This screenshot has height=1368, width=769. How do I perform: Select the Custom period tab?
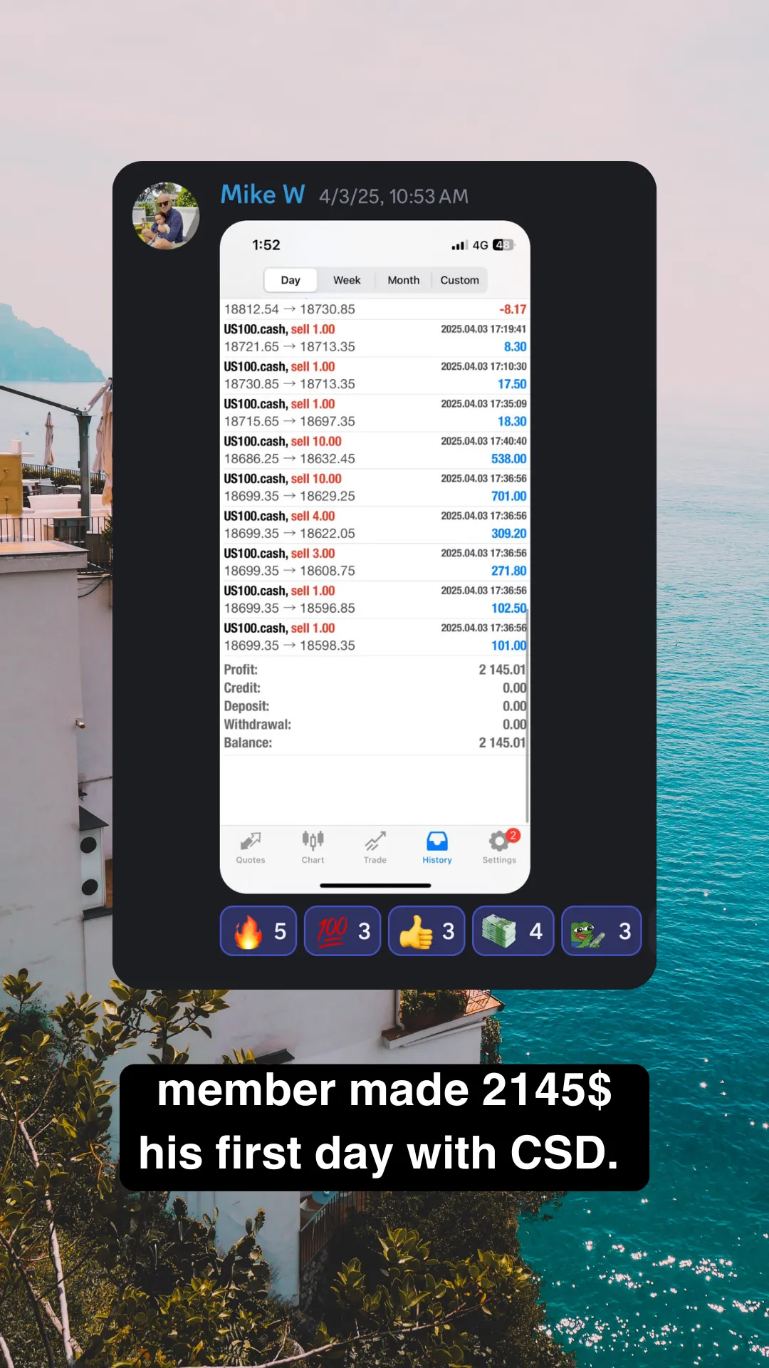(x=459, y=280)
